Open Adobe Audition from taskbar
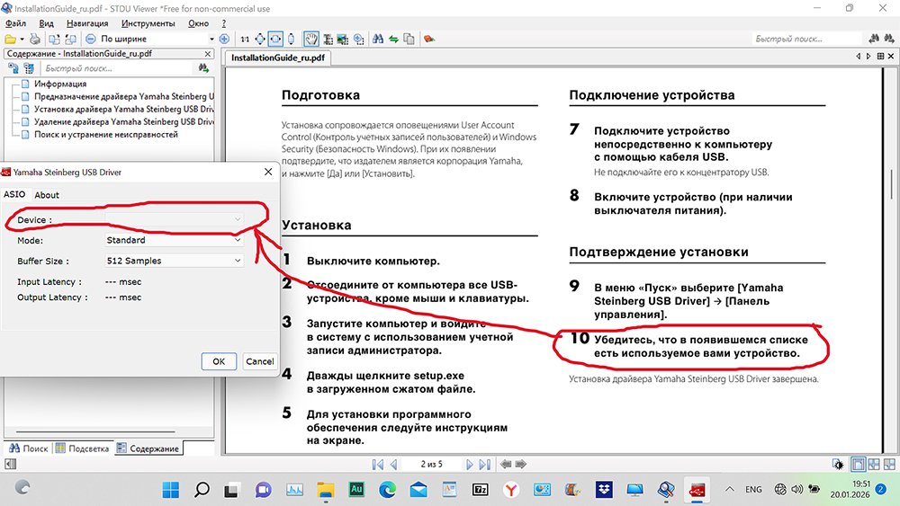This screenshot has width=900, height=506. pyautogui.click(x=355, y=489)
